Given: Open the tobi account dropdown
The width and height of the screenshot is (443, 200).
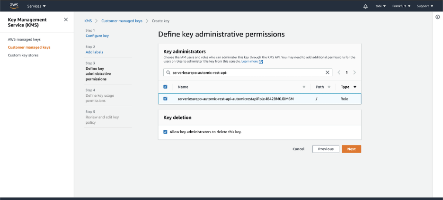Looking at the screenshot, I should point(380,6).
